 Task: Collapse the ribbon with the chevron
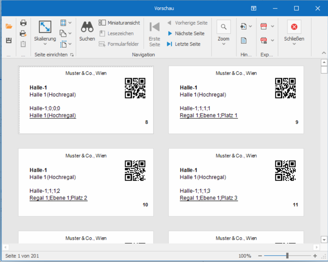324,53
